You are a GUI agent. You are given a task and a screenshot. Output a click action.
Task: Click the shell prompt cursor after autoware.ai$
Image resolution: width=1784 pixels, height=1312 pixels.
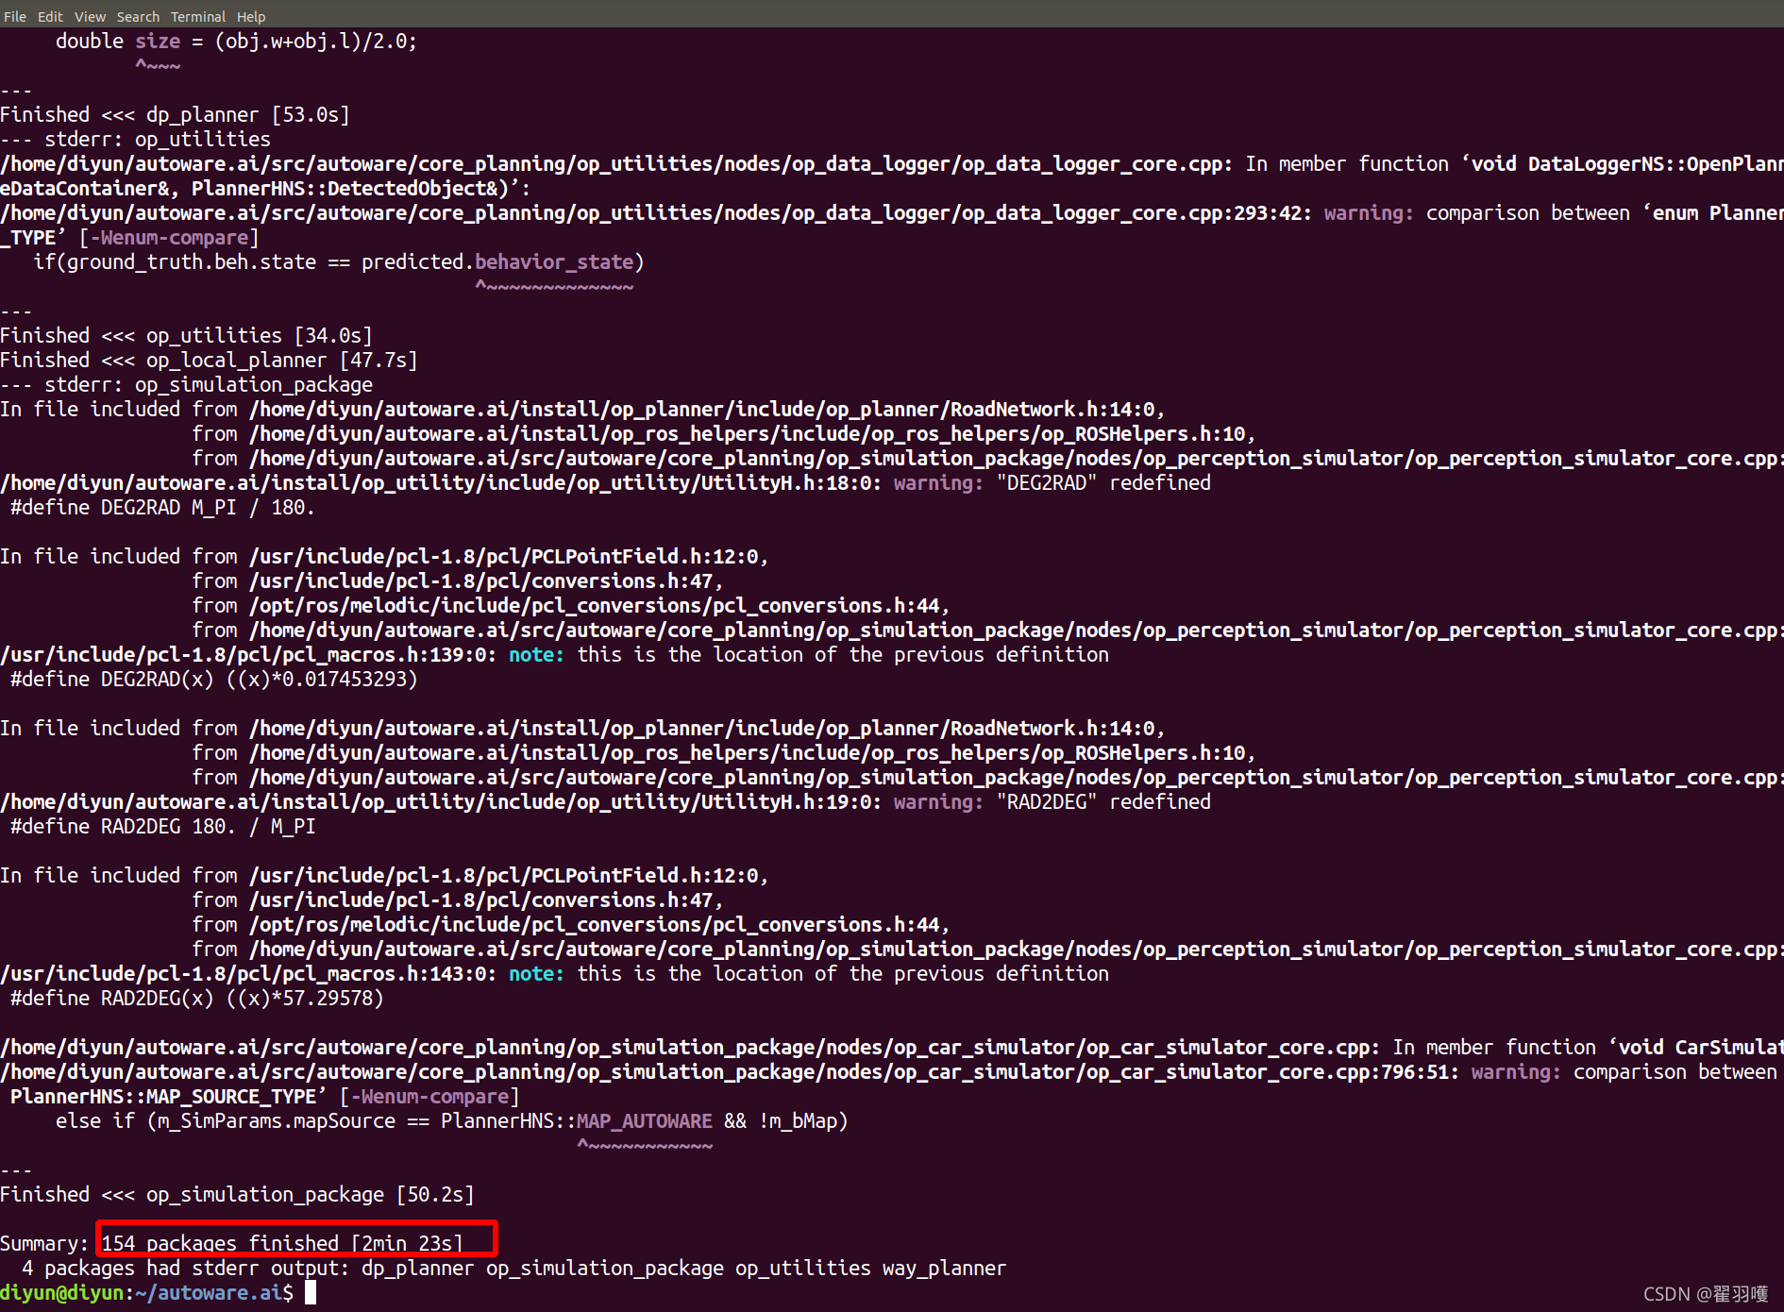[x=311, y=1292]
